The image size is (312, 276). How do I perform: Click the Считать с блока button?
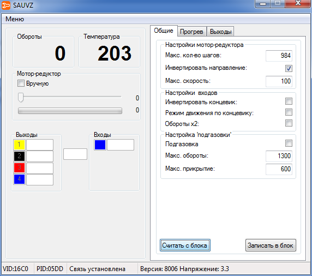pyautogui.click(x=185, y=245)
